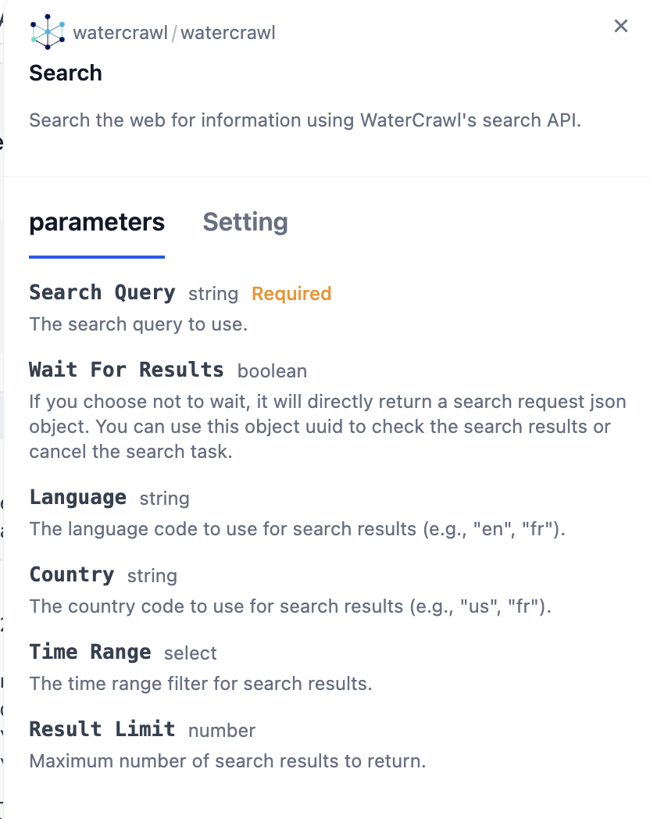Screen dimensions: 650x819
Task: Click the WaterCrawl search API description text
Action: 305,121
